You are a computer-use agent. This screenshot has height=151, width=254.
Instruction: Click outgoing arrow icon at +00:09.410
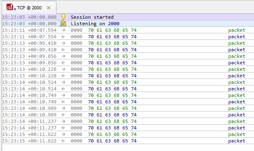(63, 43)
